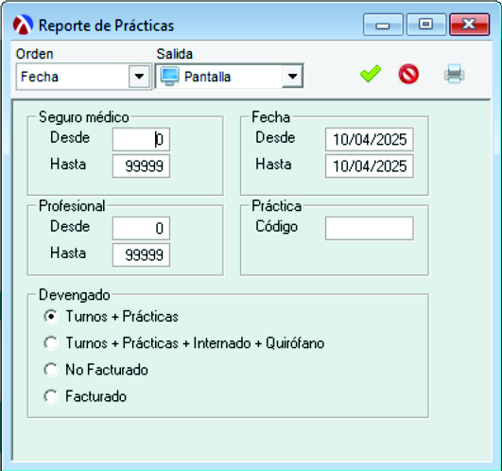Maximize the Reporte de Prácticas window
The width and height of the screenshot is (502, 471).
(425, 25)
